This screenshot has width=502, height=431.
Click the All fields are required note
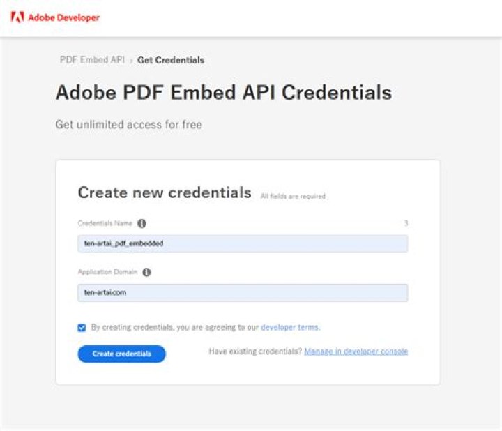tap(293, 196)
